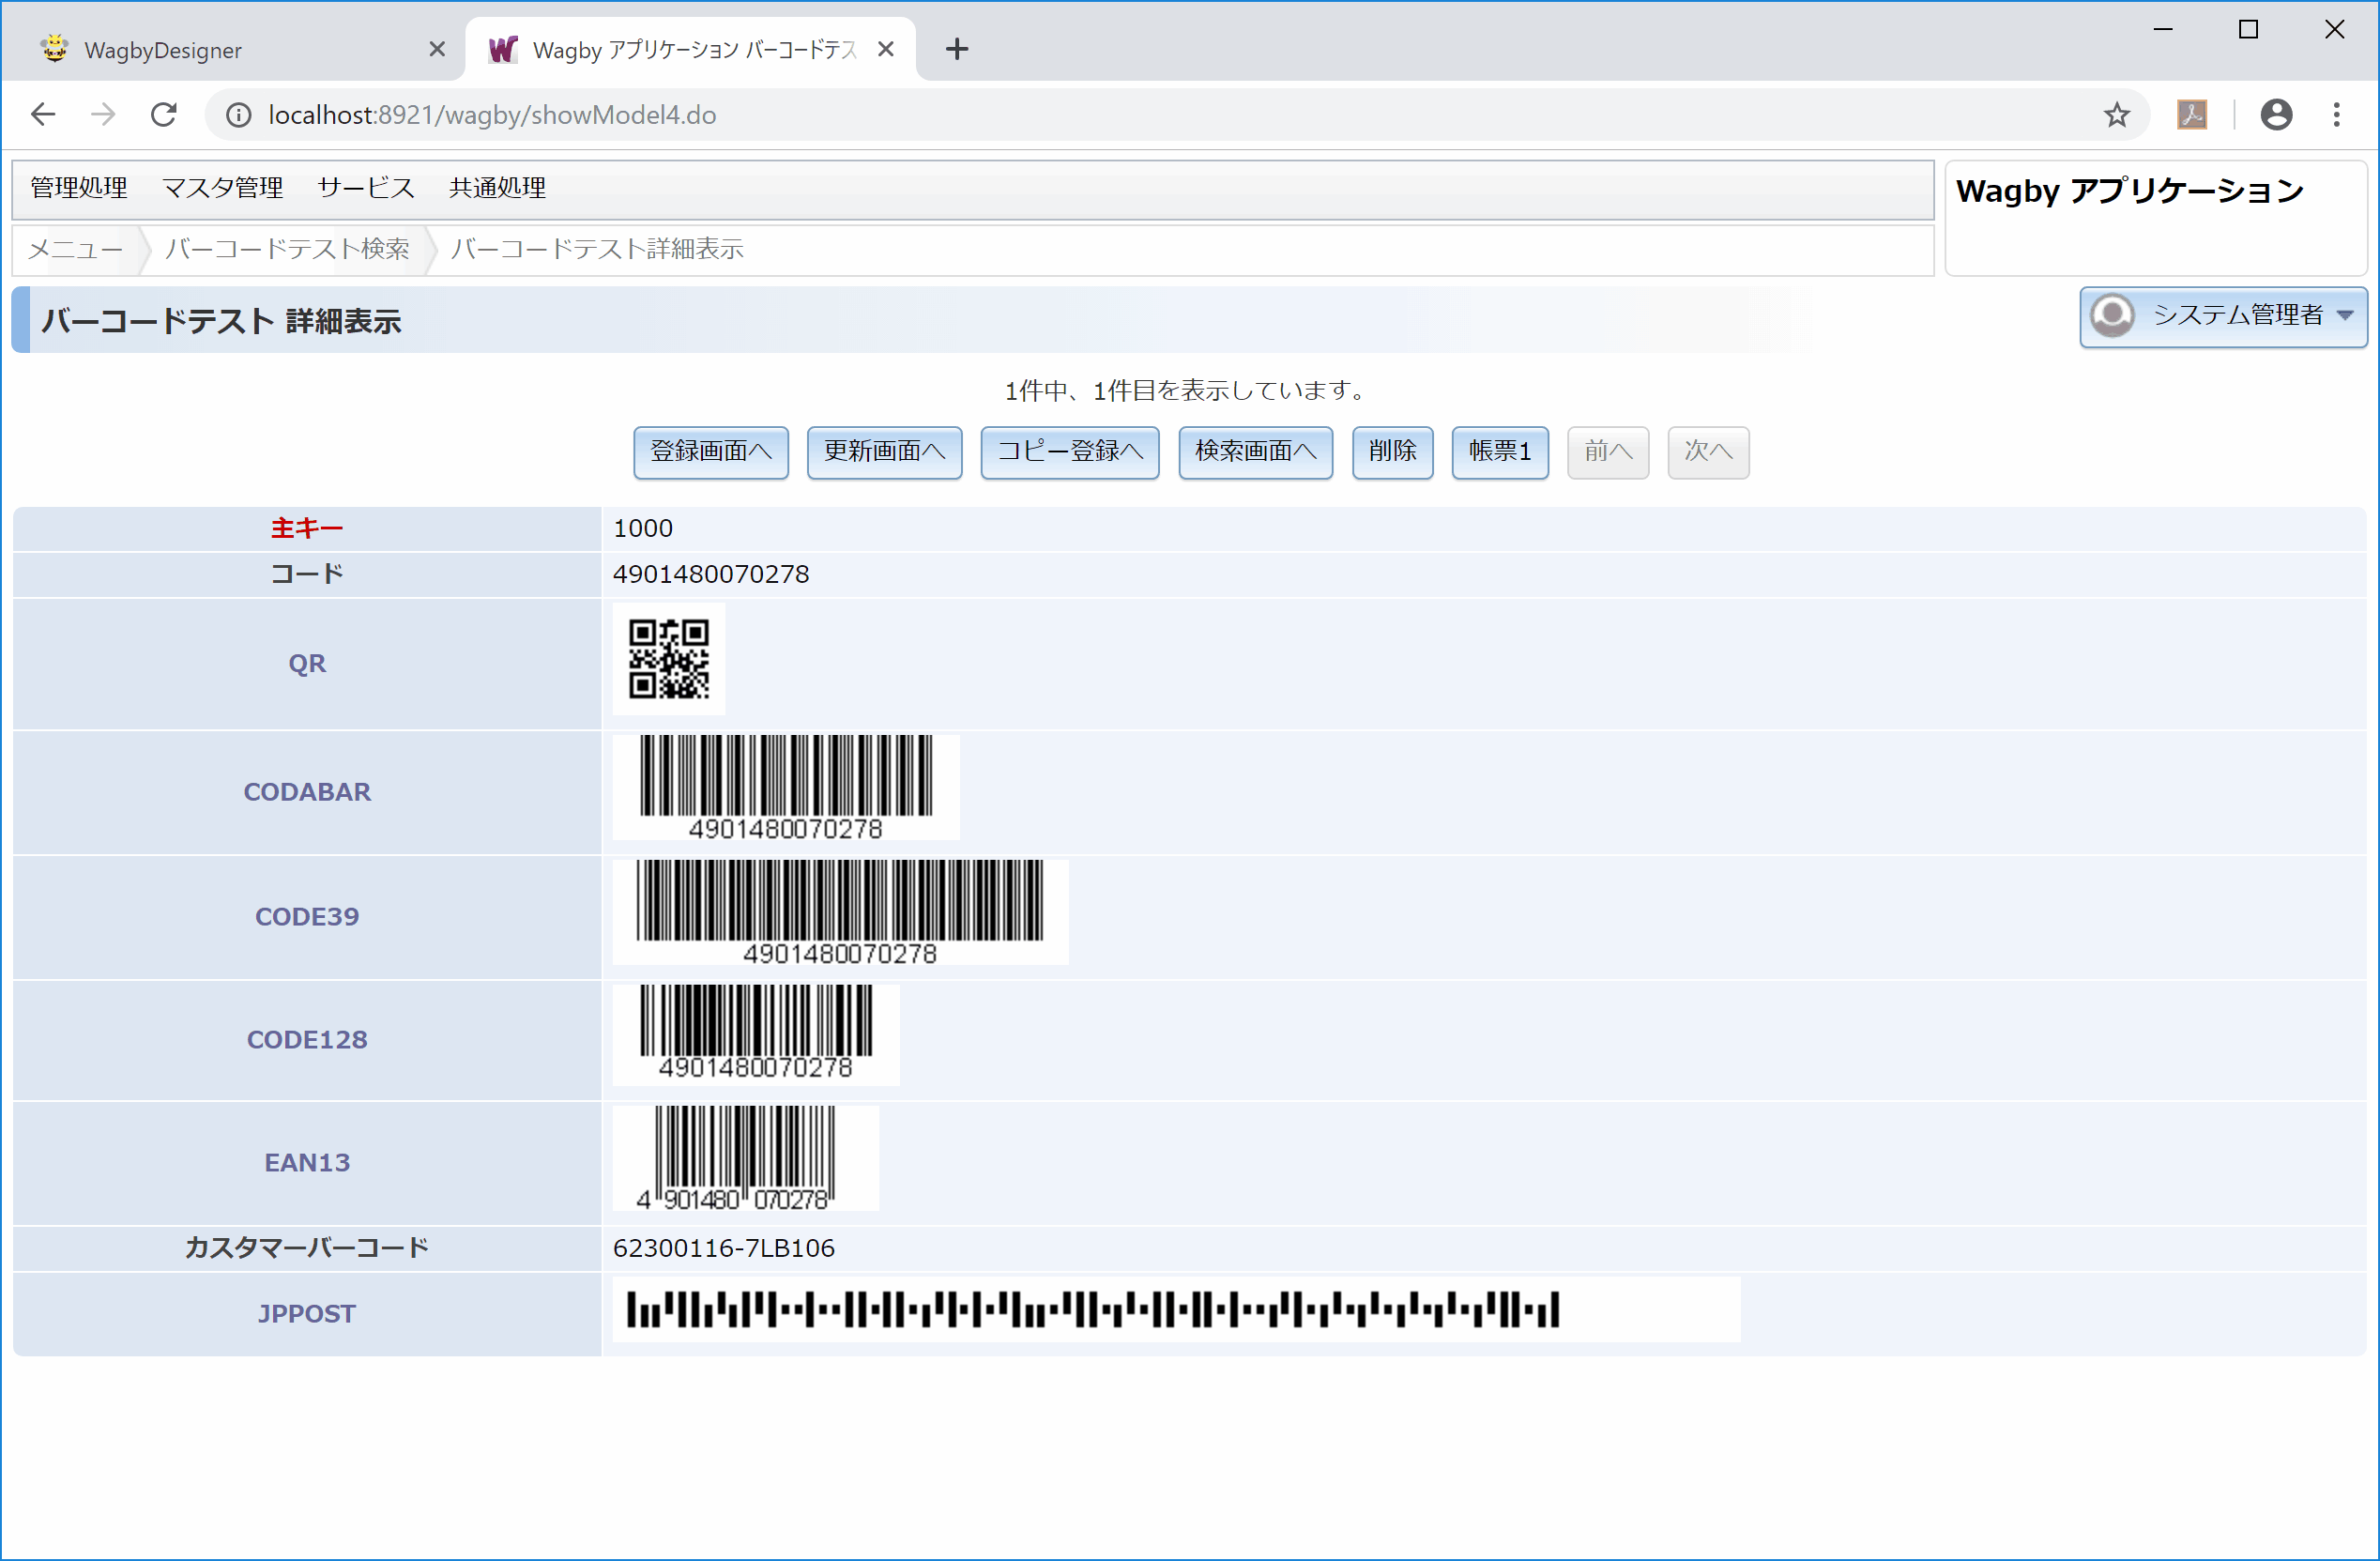Open the マスタ管理 menu
The width and height of the screenshot is (2380, 1561).
click(x=224, y=190)
